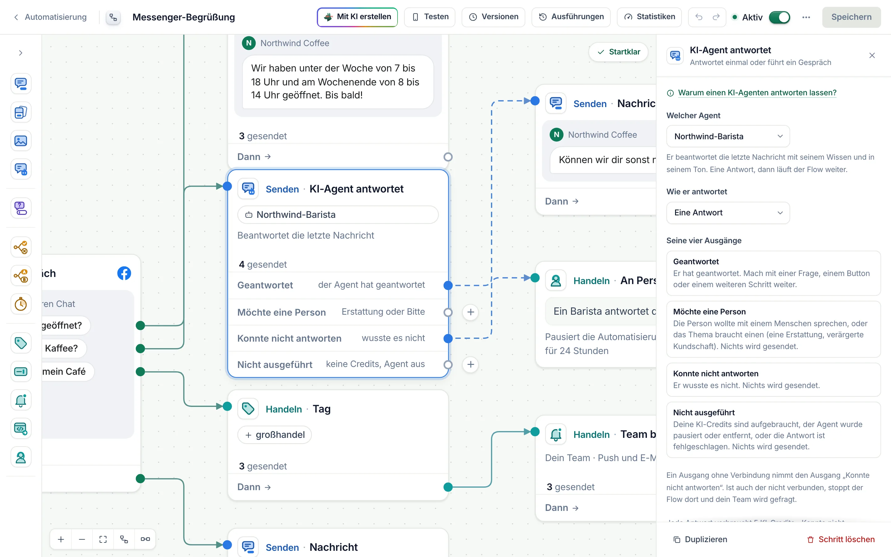
Task: Add a step after Möchte eine Person output
Action: point(471,313)
